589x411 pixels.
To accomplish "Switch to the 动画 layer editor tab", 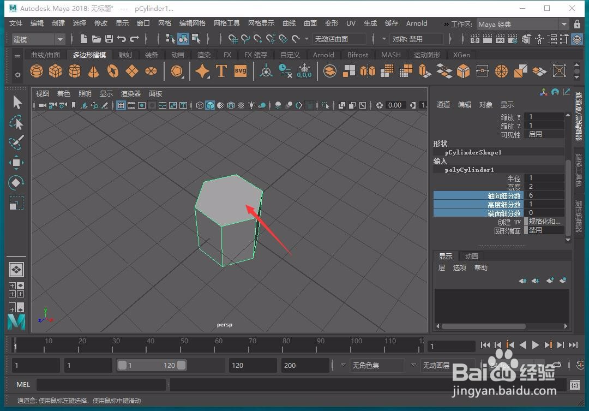I will (x=471, y=256).
